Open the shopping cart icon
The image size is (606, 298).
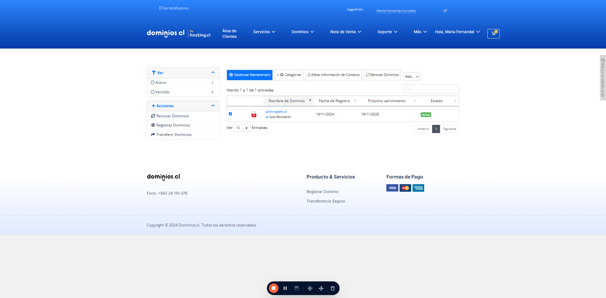tap(493, 33)
